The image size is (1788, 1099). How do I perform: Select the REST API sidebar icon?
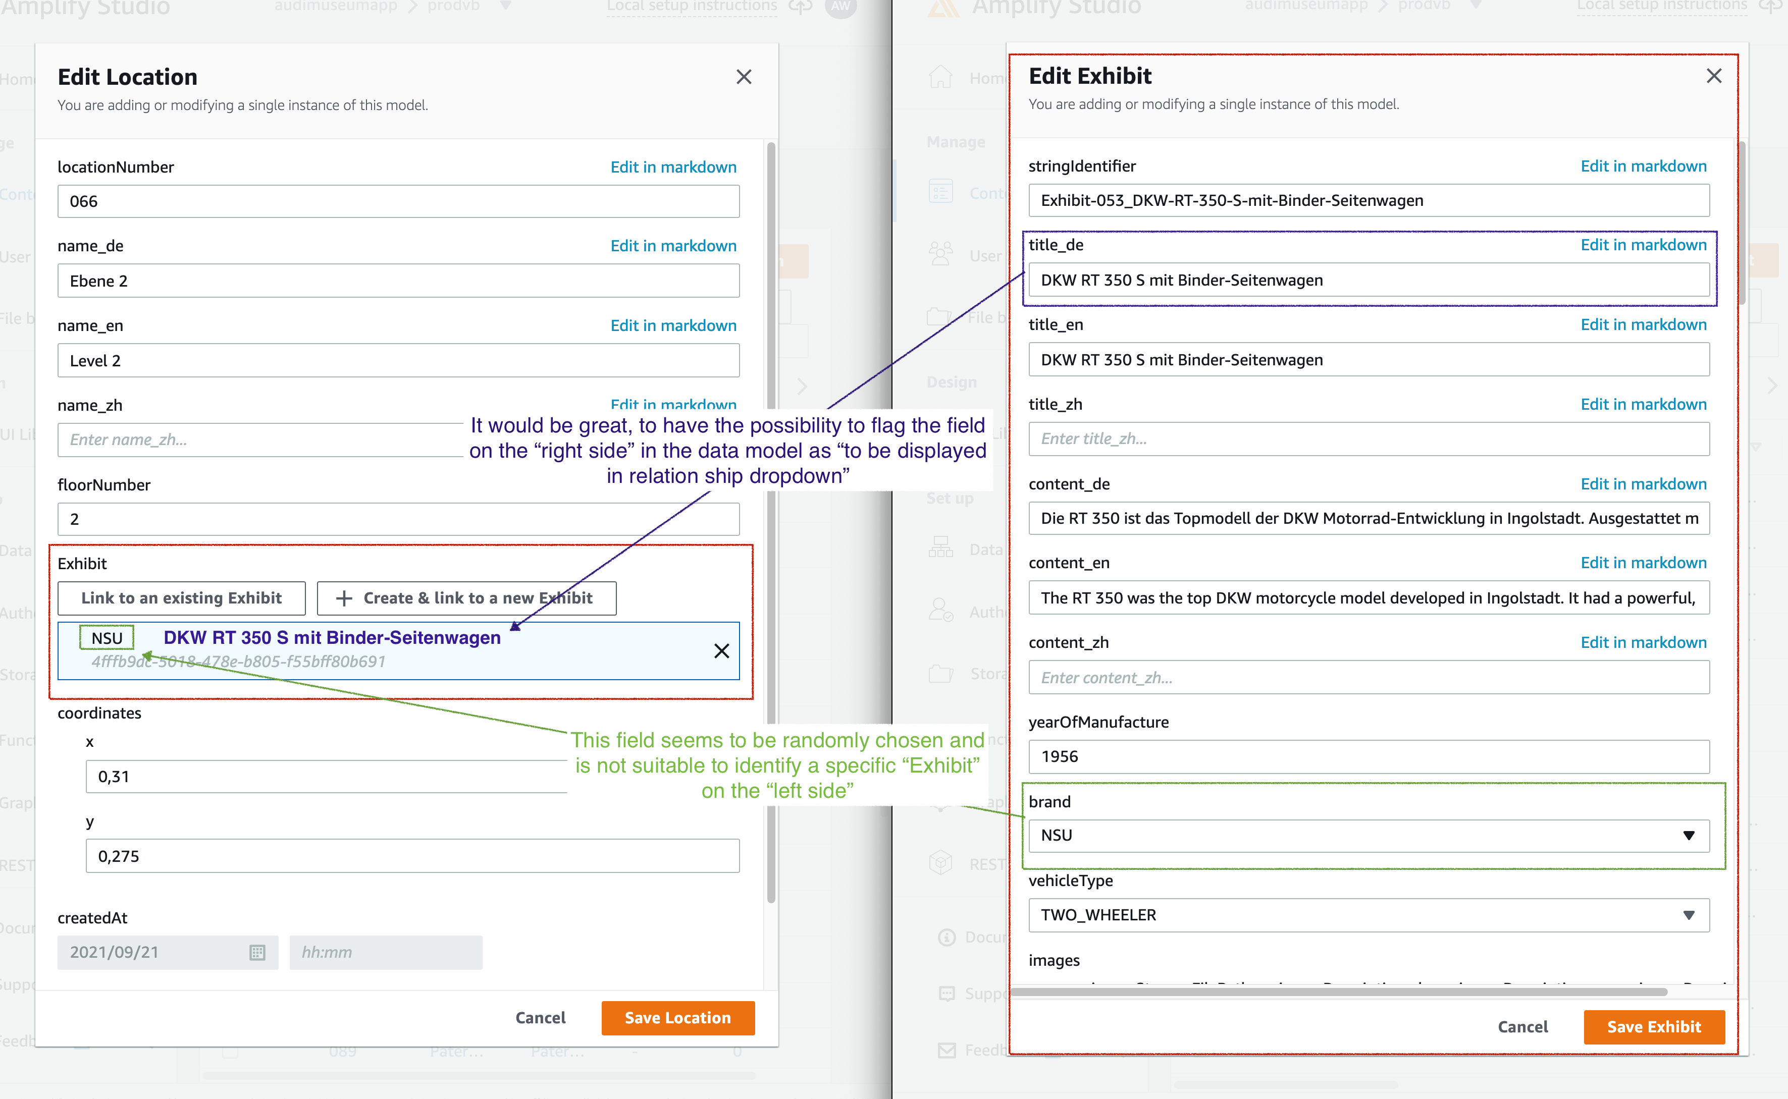940,863
